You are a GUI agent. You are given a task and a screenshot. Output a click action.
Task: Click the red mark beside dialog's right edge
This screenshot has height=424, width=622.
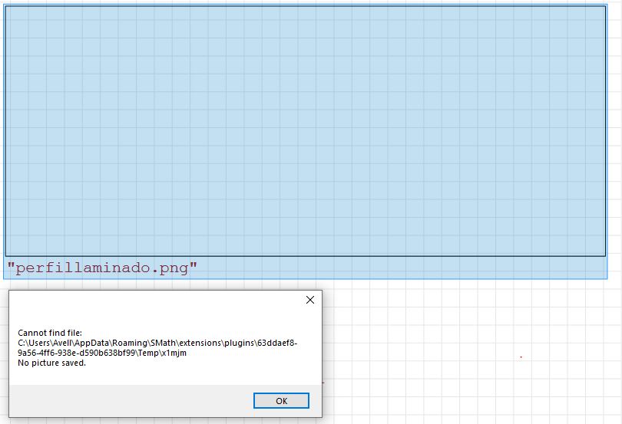pyautogui.click(x=323, y=382)
